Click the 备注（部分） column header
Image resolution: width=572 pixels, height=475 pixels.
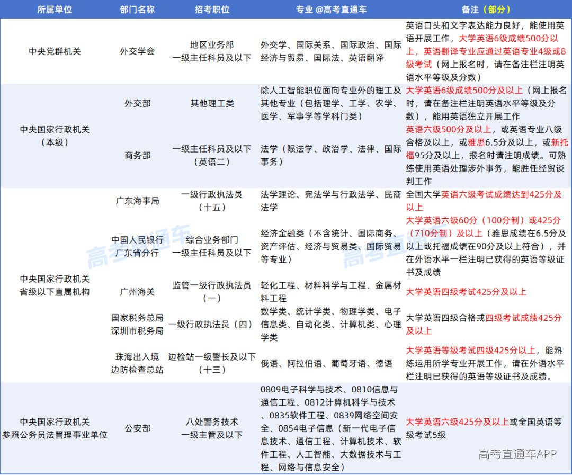click(x=486, y=10)
